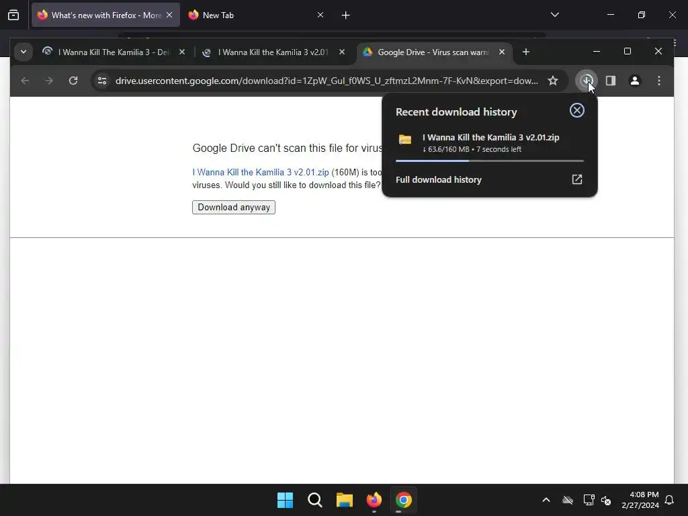Click Chrome taskbar icon
The image size is (688, 516).
pyautogui.click(x=403, y=500)
